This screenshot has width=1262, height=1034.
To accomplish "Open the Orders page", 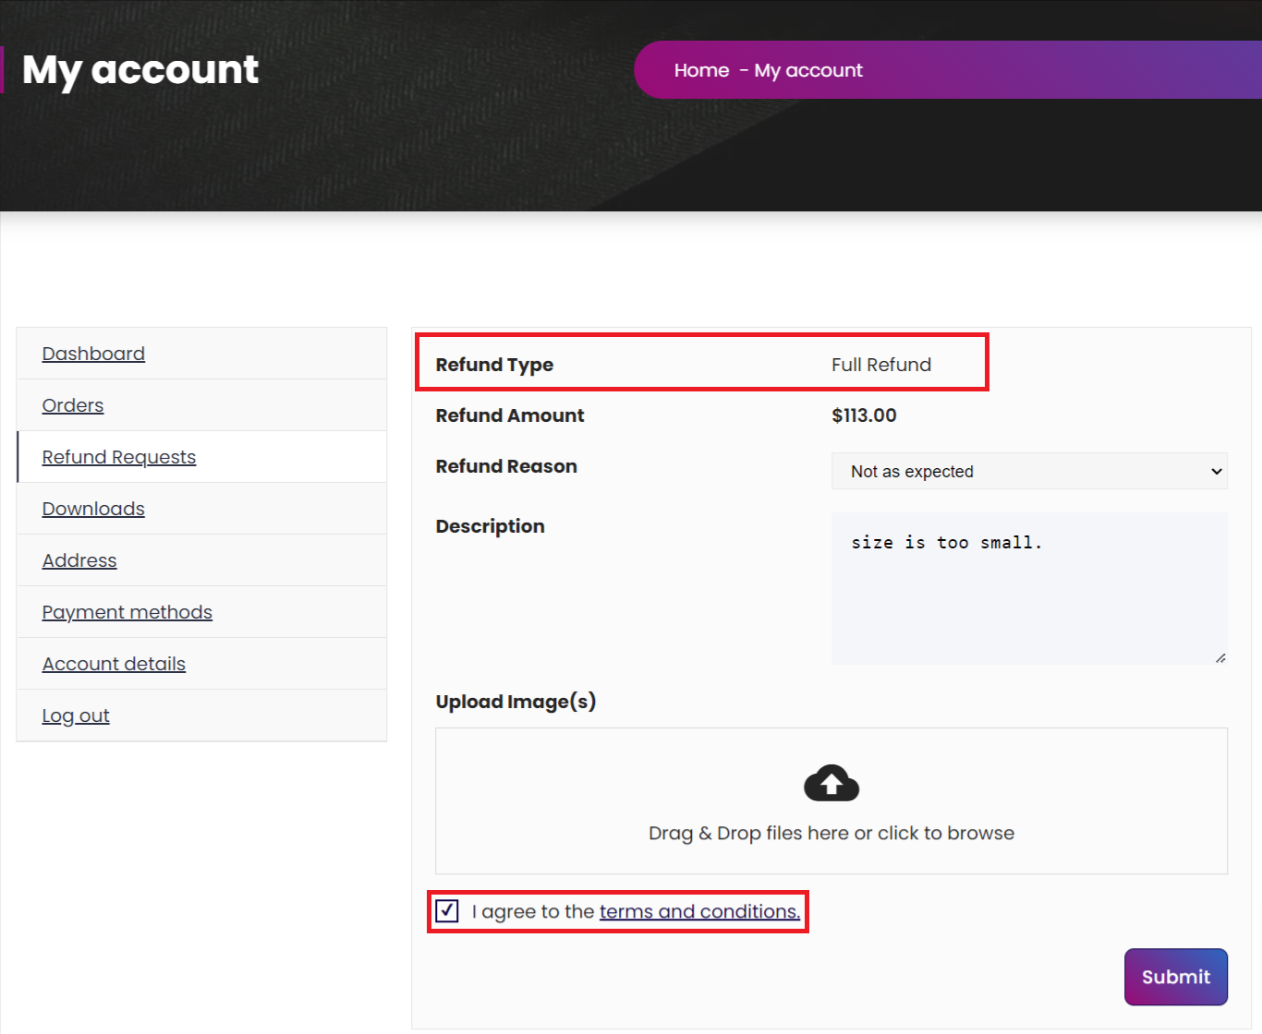I will tap(73, 404).
